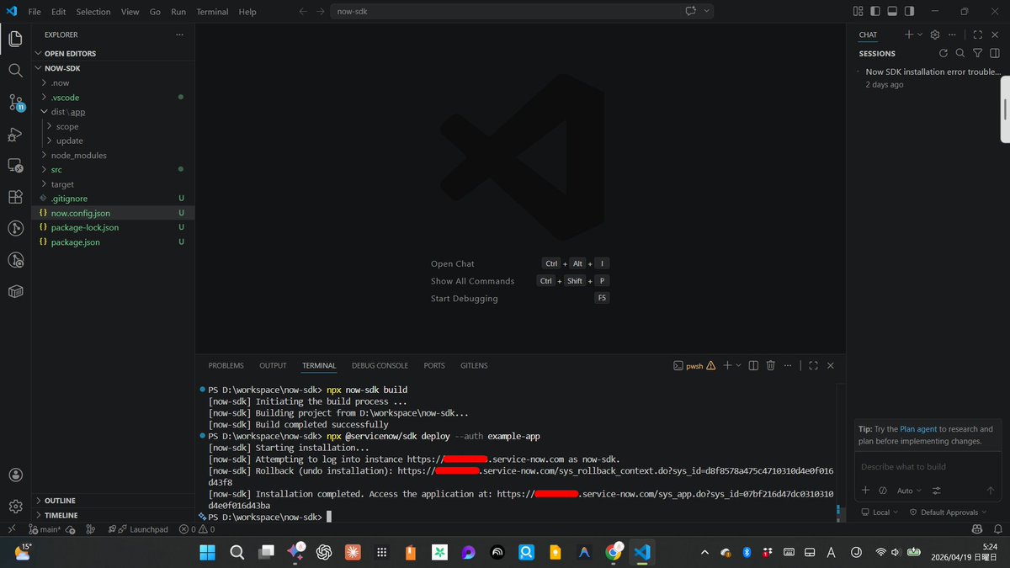Image resolution: width=1010 pixels, height=568 pixels.
Task: Go back with navigation arrow
Action: point(303,12)
